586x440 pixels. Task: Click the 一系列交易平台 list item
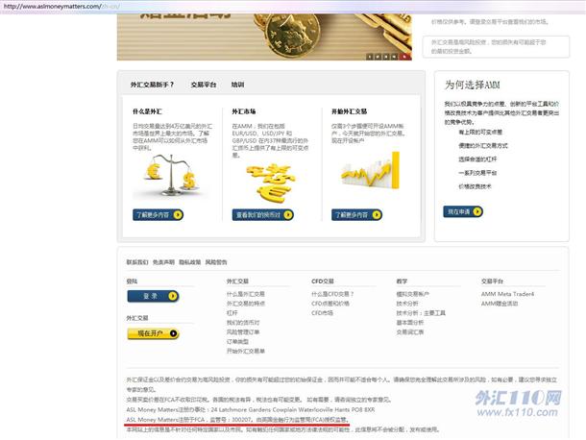pos(477,173)
